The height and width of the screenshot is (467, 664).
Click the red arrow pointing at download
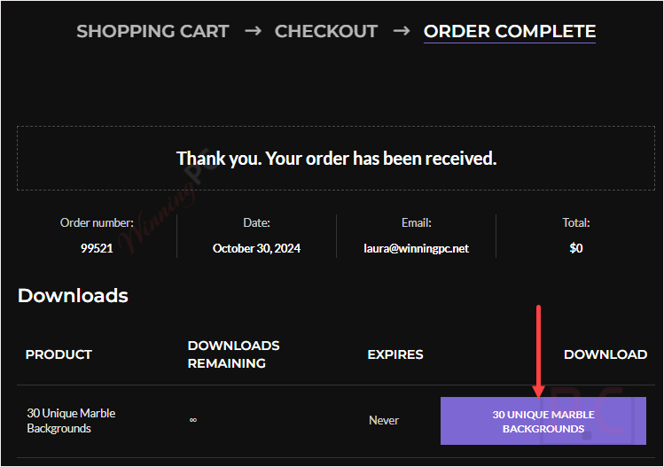538,352
